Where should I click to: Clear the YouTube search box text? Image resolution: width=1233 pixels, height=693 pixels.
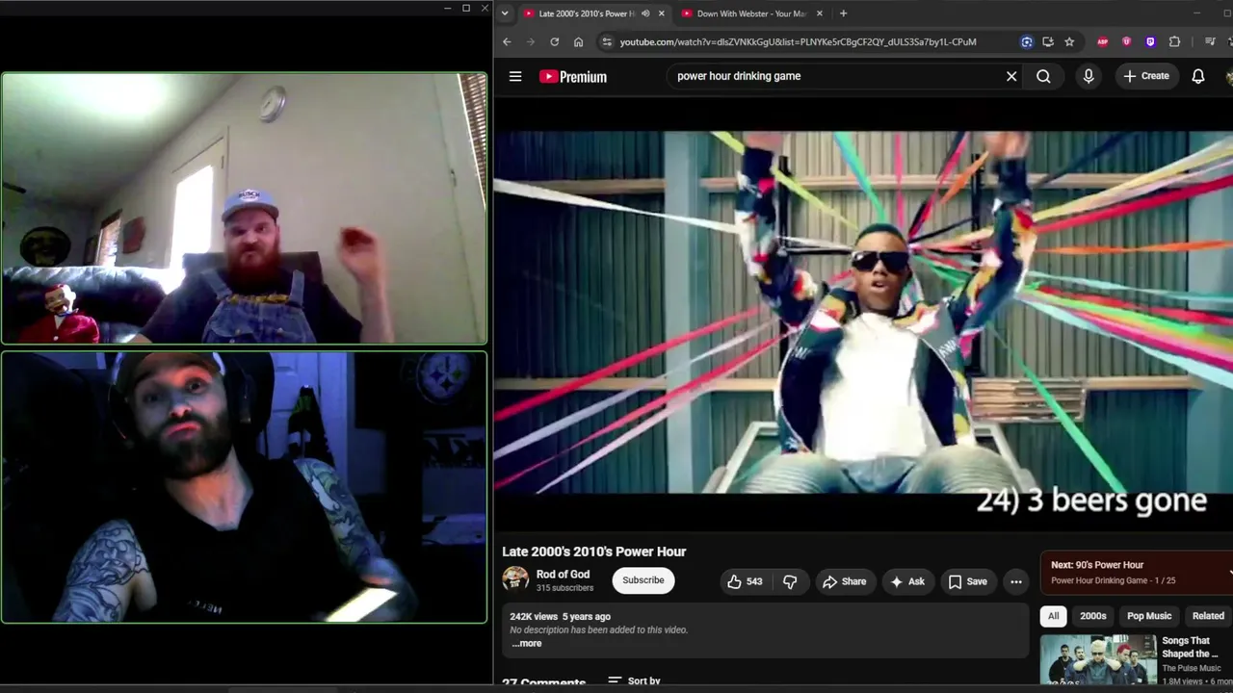coord(1011,76)
